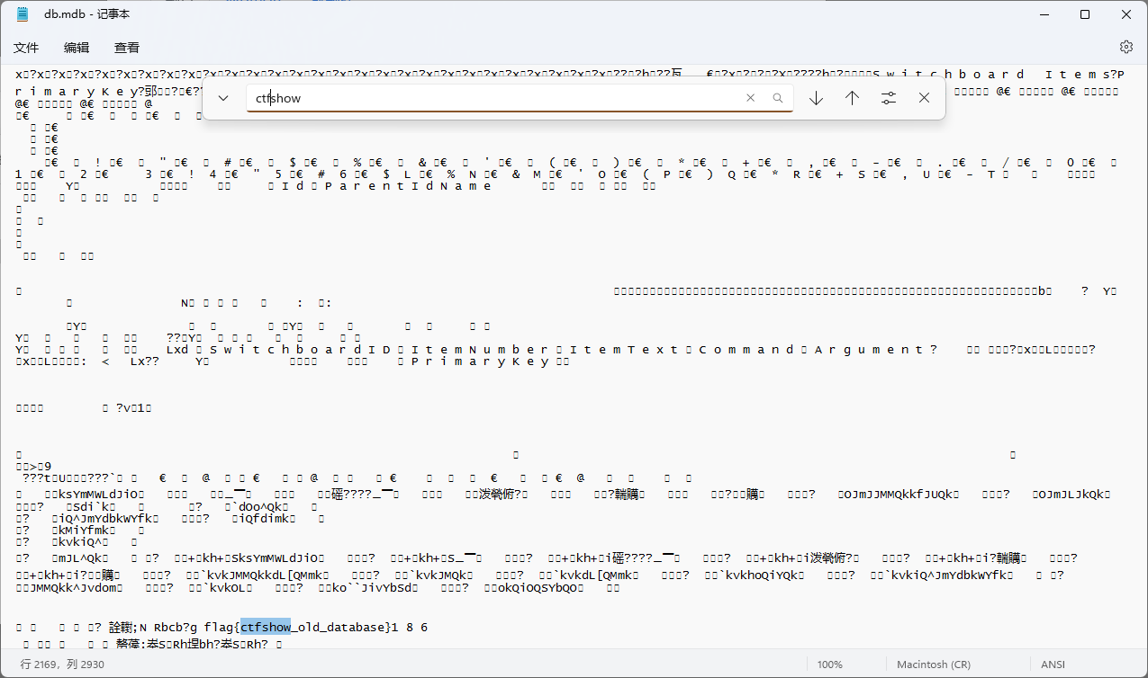Image resolution: width=1148 pixels, height=678 pixels.
Task: Open the 文件 menu
Action: click(26, 48)
